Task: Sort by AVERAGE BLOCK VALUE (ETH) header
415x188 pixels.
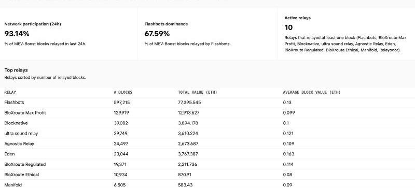Action: coord(312,92)
